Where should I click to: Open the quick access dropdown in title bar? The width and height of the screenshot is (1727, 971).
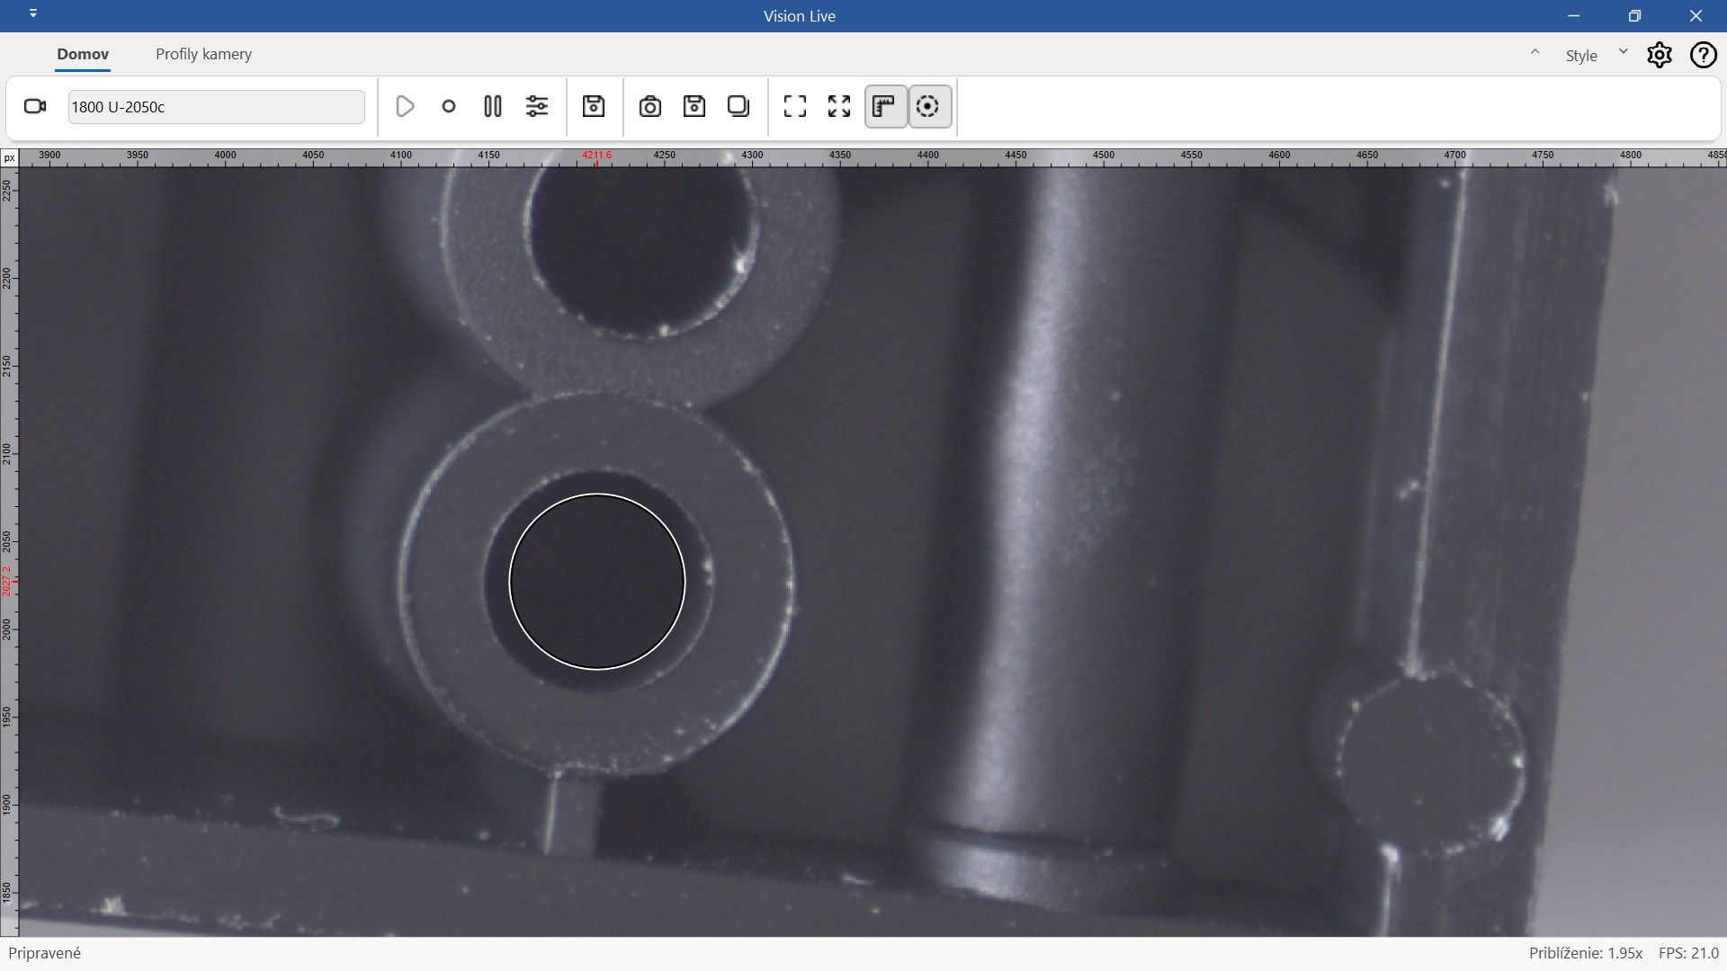pos(33,14)
